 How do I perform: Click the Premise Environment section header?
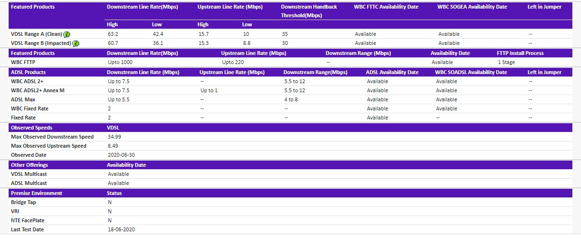[36, 194]
